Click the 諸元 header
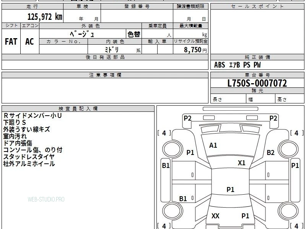Image resolution: width=306 pixels, height=229 pixels. click(x=257, y=91)
